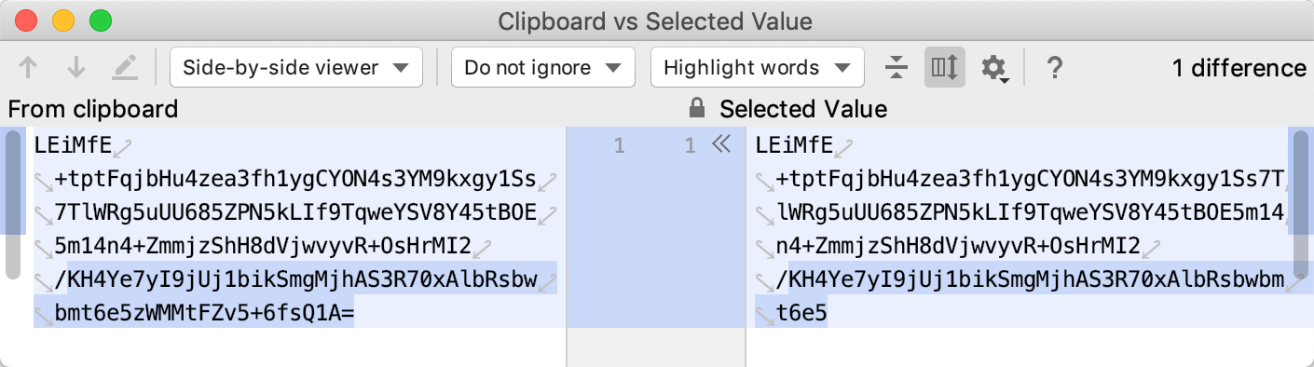1314x367 pixels.
Task: Expand the Do not ignore dropdown
Action: click(542, 68)
